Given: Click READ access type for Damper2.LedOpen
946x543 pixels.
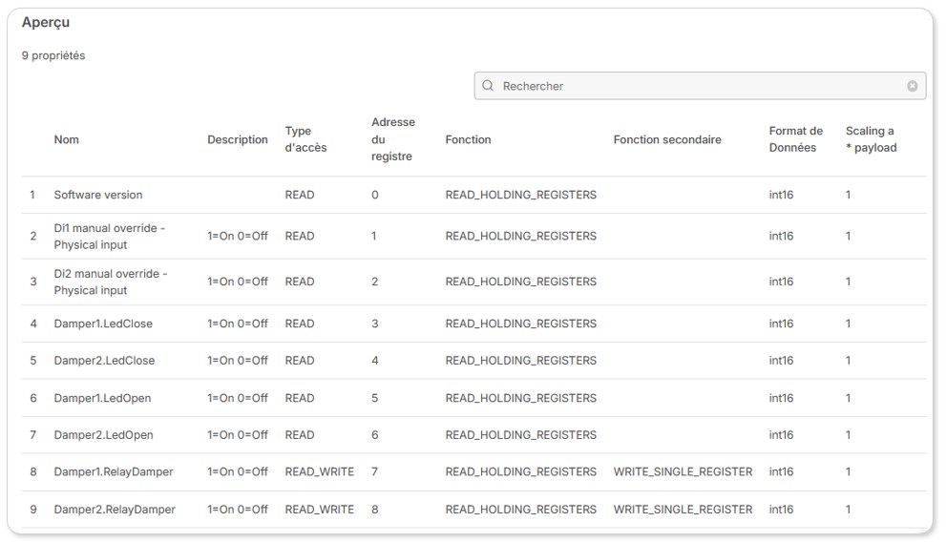Looking at the screenshot, I should pyautogui.click(x=300, y=435).
